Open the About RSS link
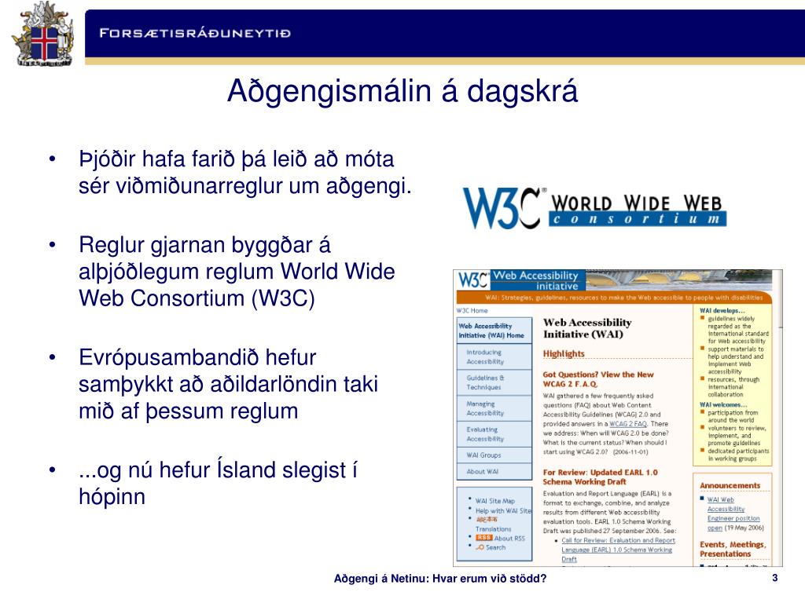This screenshot has height=603, width=805. click(509, 539)
